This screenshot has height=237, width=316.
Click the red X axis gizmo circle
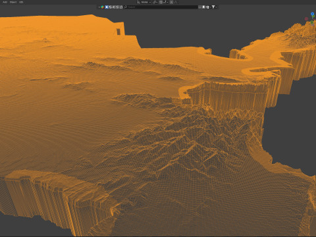click(306, 19)
